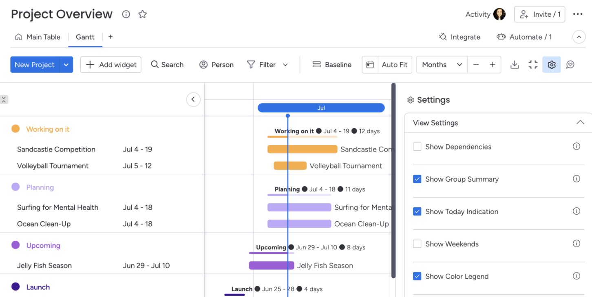Viewport: 592px width, 297px height.
Task: Collapse the View Settings section
Action: pyautogui.click(x=580, y=123)
